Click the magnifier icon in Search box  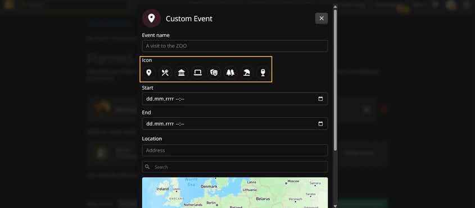tap(147, 167)
